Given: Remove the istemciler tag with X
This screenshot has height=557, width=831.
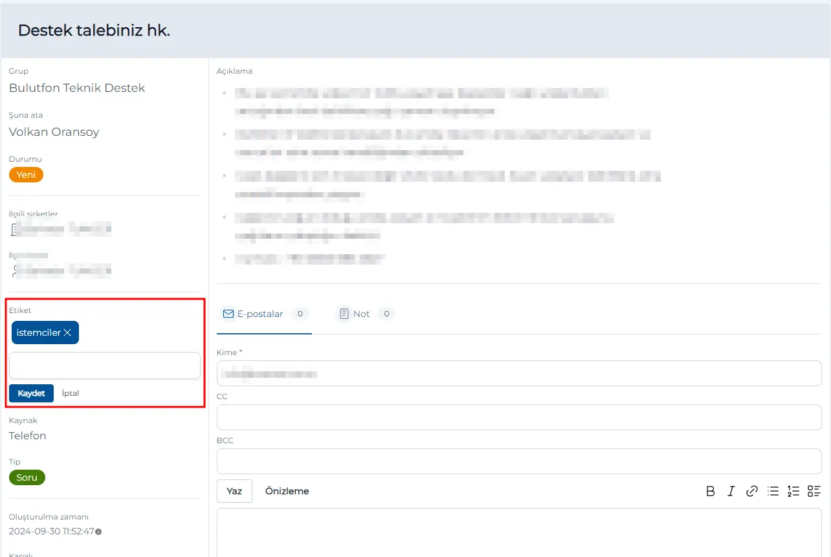Looking at the screenshot, I should 68,333.
